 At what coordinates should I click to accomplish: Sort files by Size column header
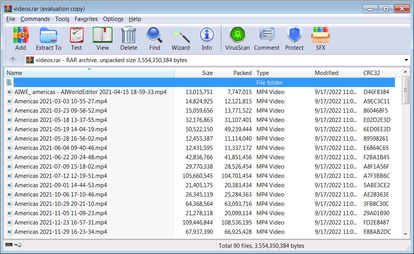[x=195, y=73]
